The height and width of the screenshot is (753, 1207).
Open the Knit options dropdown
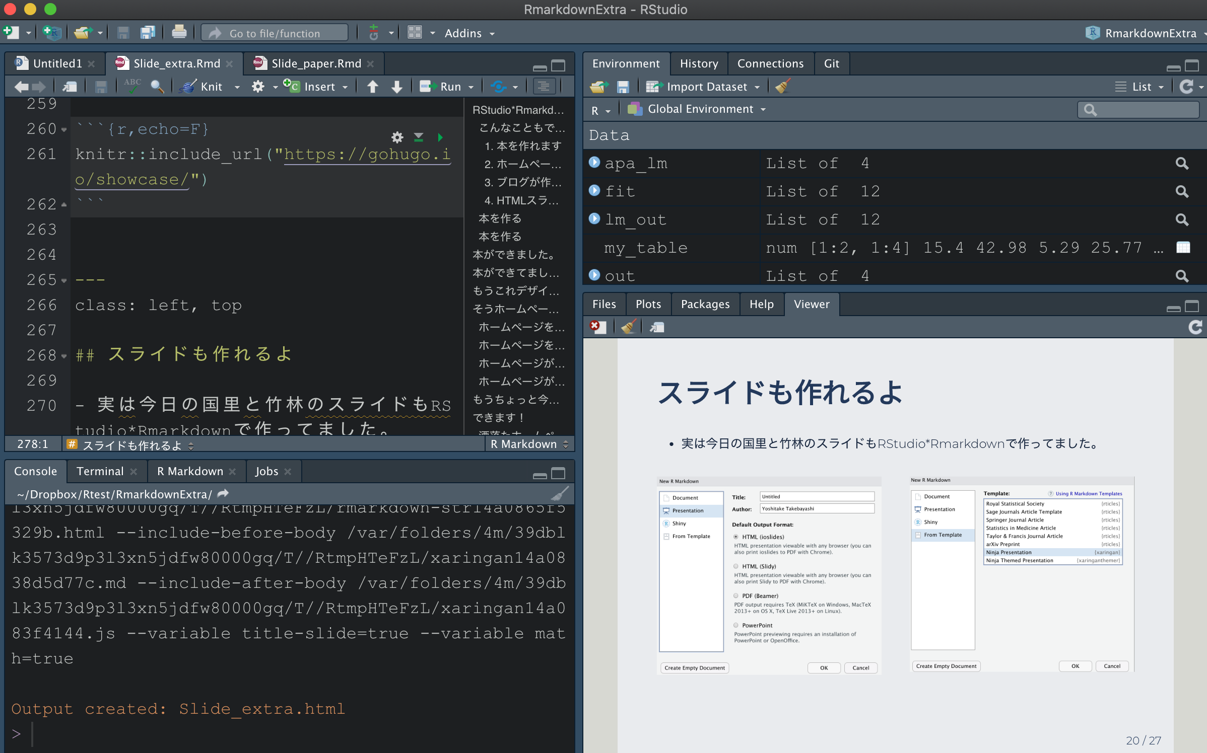(237, 86)
